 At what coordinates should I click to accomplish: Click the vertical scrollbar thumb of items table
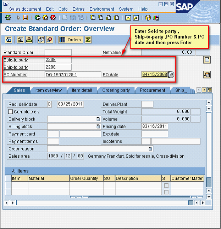coord(209,182)
